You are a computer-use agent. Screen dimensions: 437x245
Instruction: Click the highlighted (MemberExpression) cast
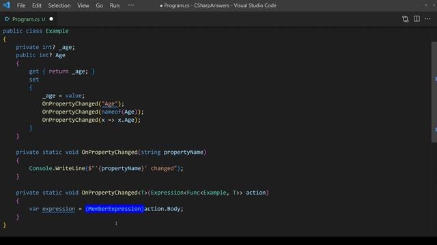click(x=115, y=209)
